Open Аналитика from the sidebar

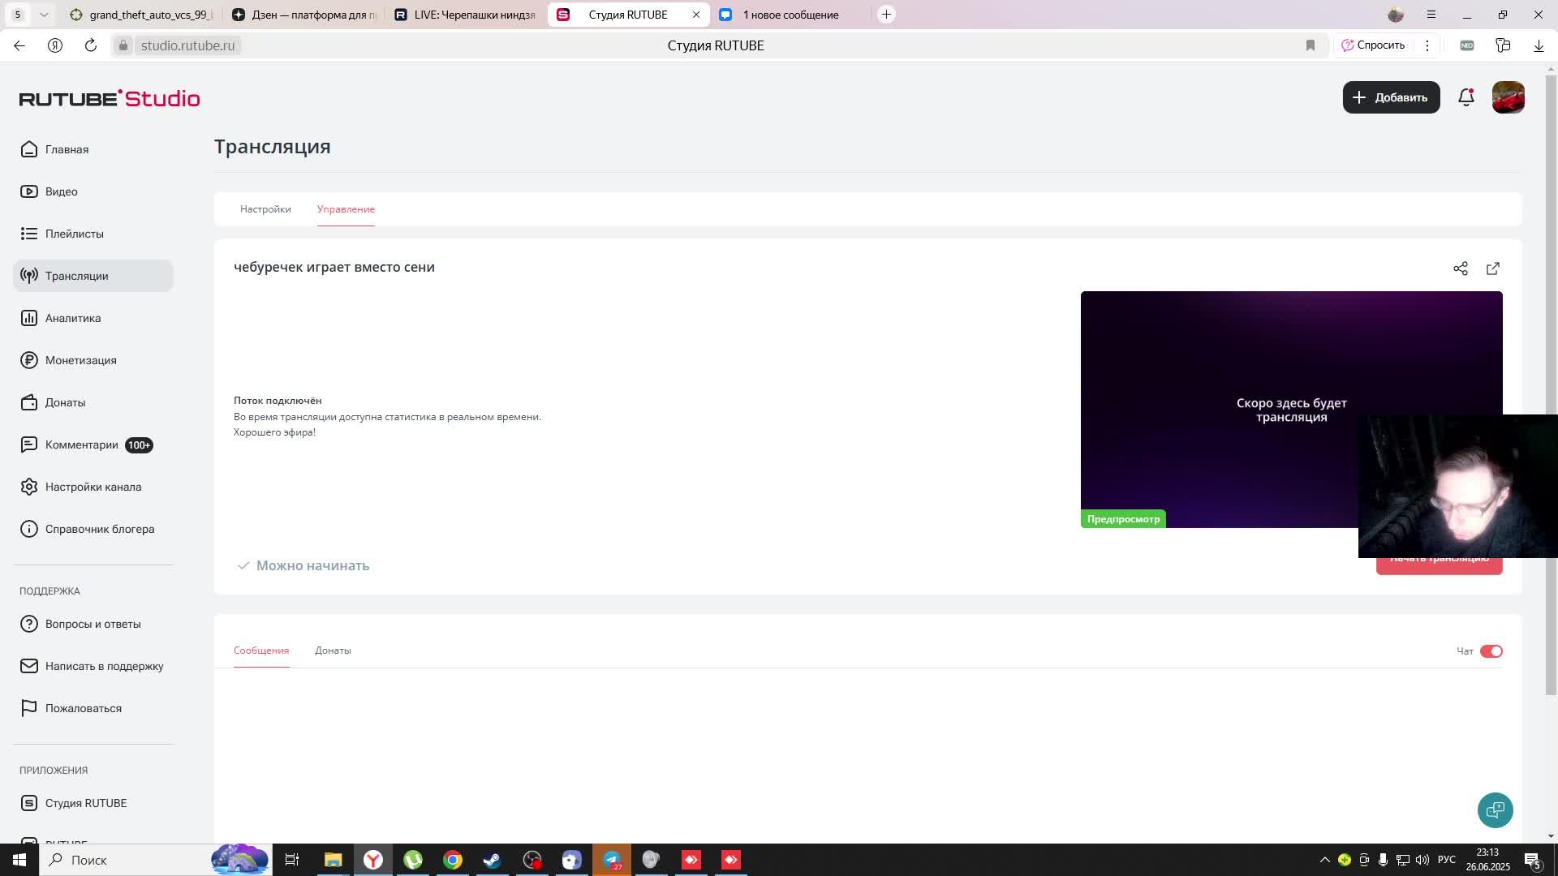[73, 318]
